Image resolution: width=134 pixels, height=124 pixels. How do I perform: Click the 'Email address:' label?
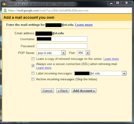[25, 33]
